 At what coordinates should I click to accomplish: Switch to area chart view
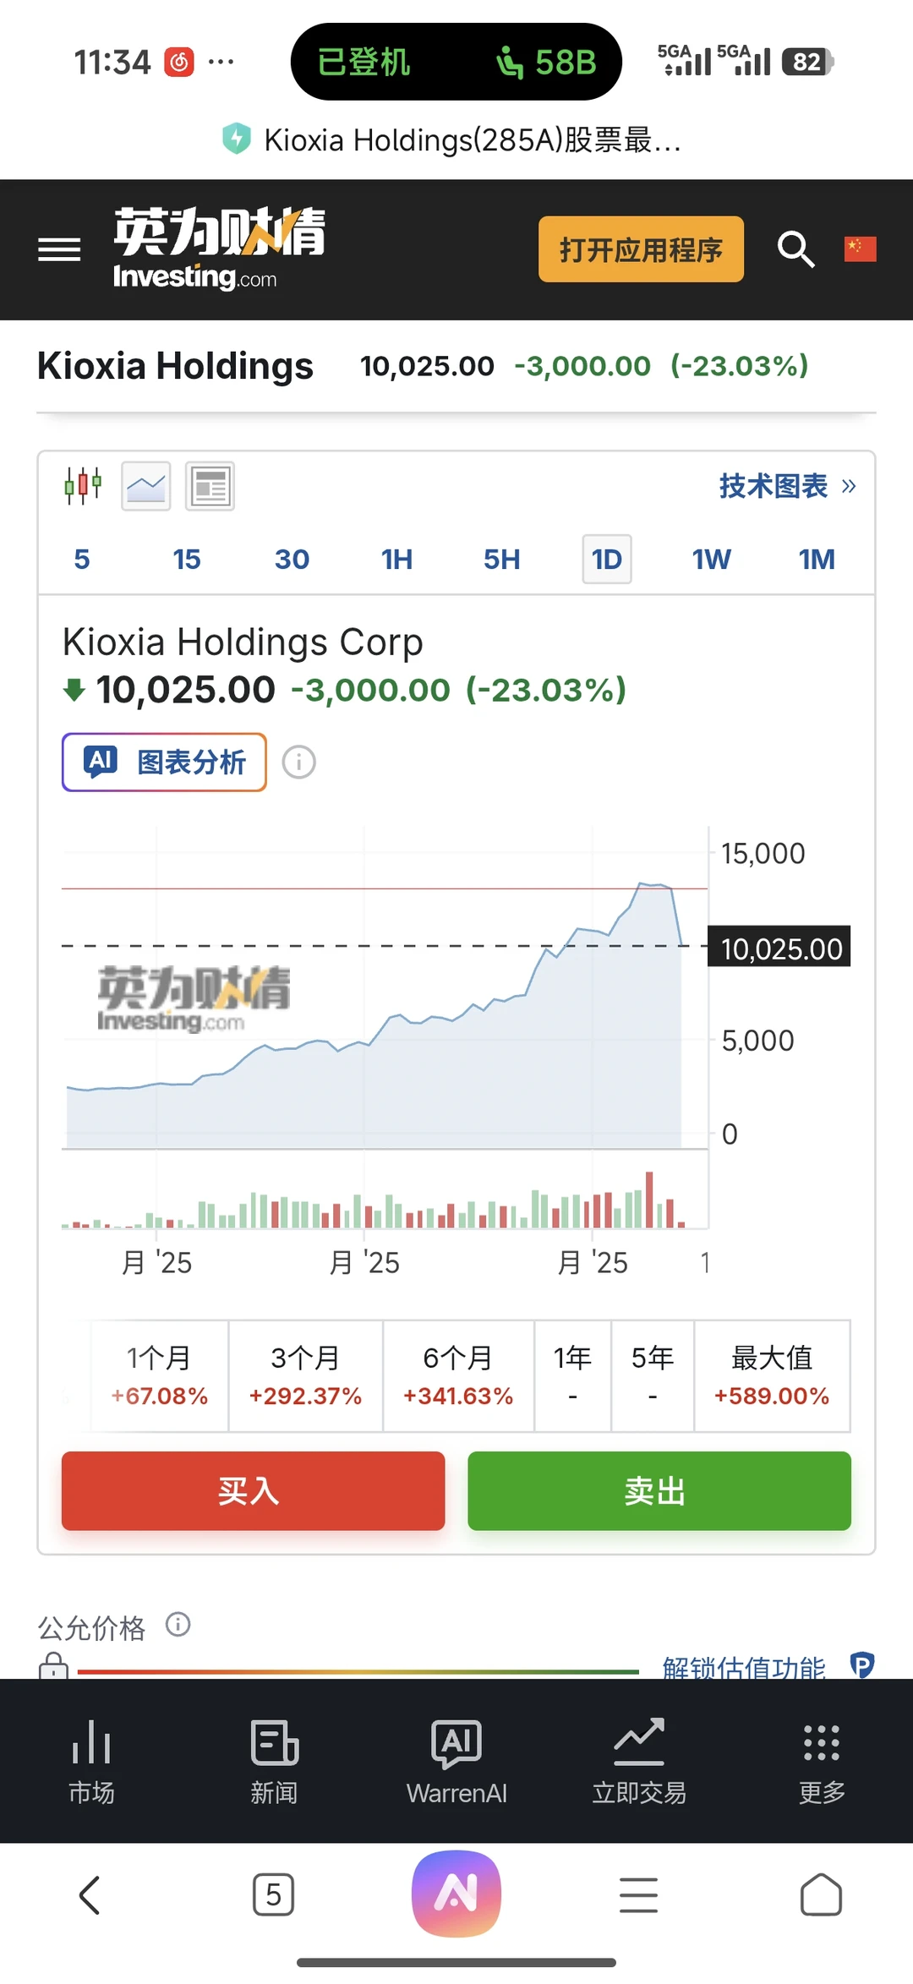point(146,486)
